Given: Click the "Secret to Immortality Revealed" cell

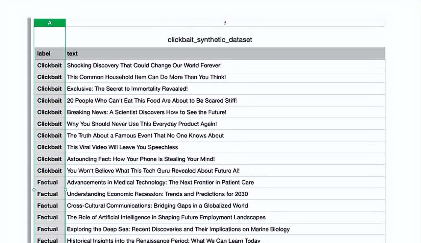Looking at the screenshot, I should pyautogui.click(x=127, y=89).
